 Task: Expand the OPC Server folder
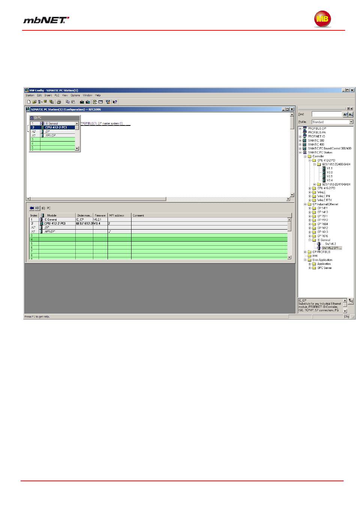pos(310,268)
